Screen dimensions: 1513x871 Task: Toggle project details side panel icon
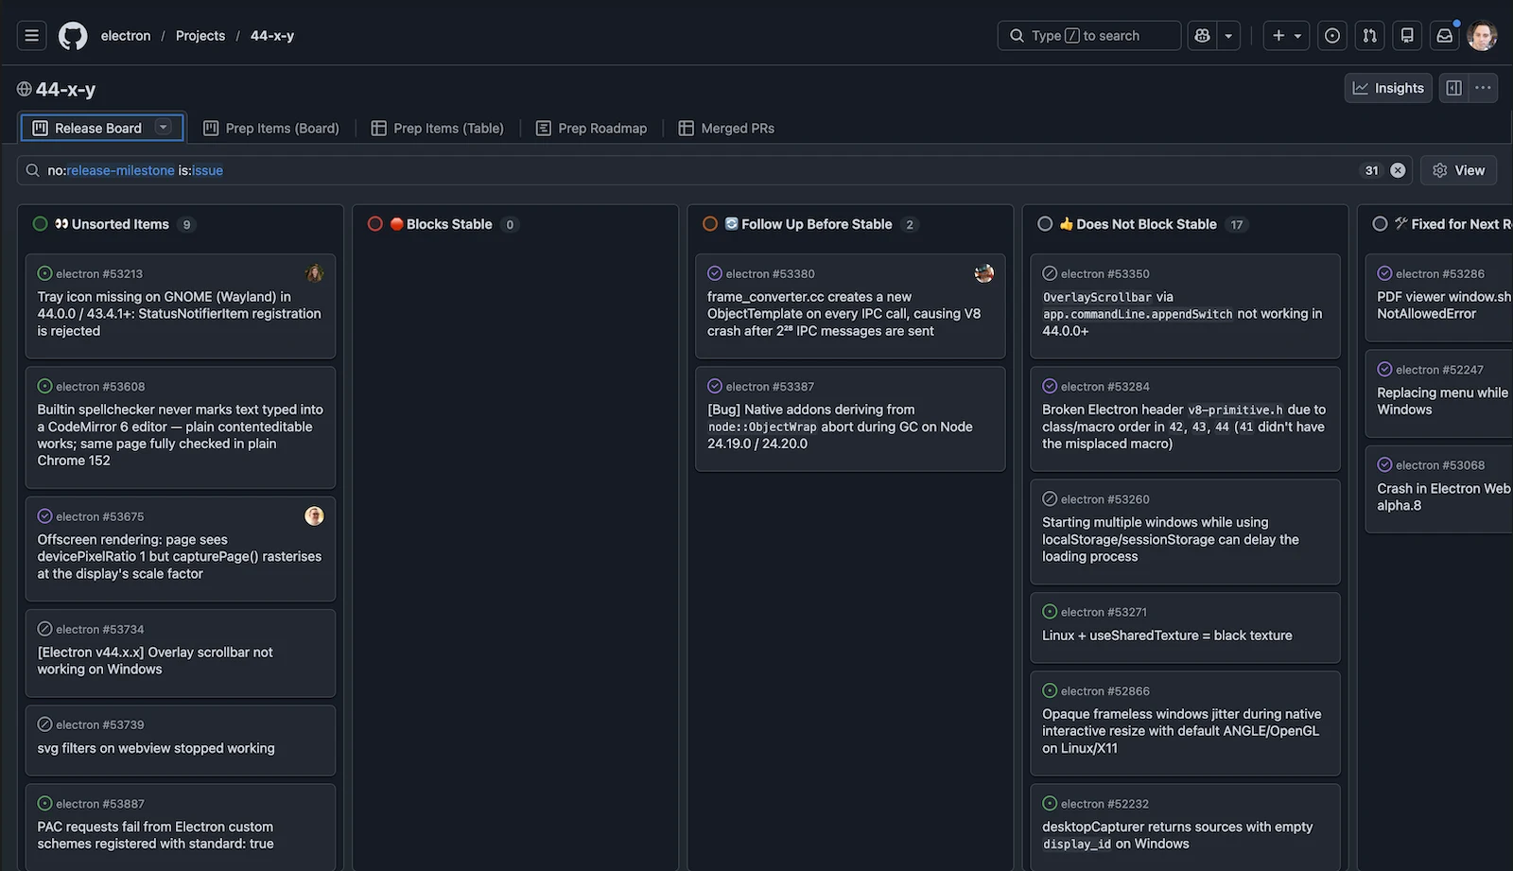[1454, 88]
